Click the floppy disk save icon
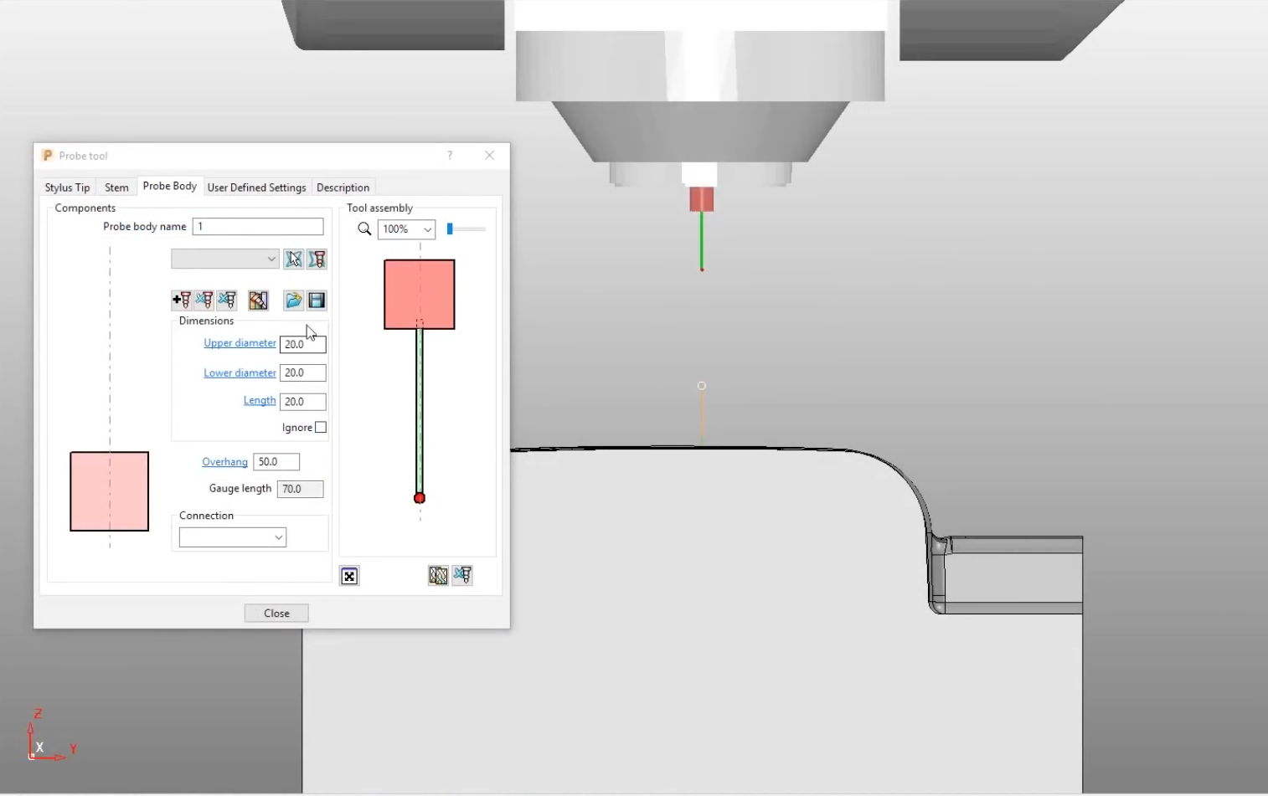 coord(317,300)
